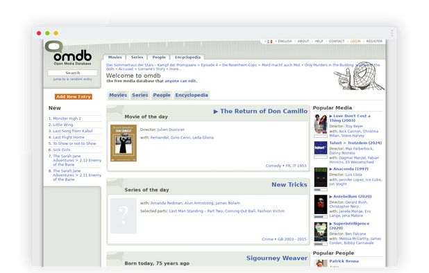Open the large Series section button
The width and height of the screenshot is (429, 273).
click(140, 95)
